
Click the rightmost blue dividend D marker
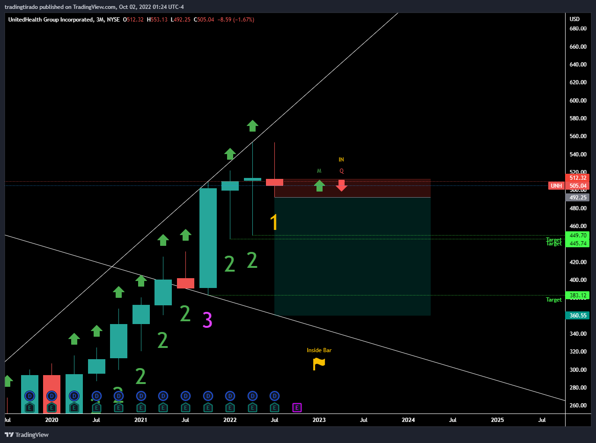(274, 396)
